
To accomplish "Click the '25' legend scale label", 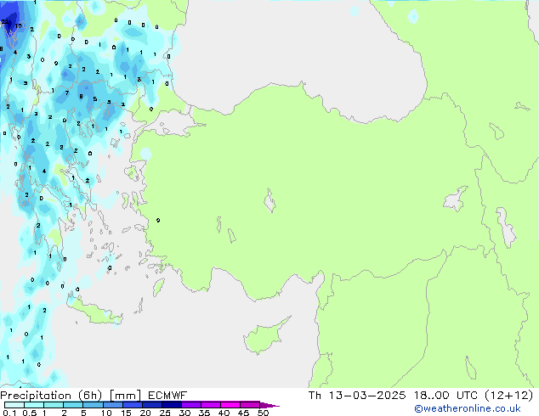I will (x=165, y=413).
